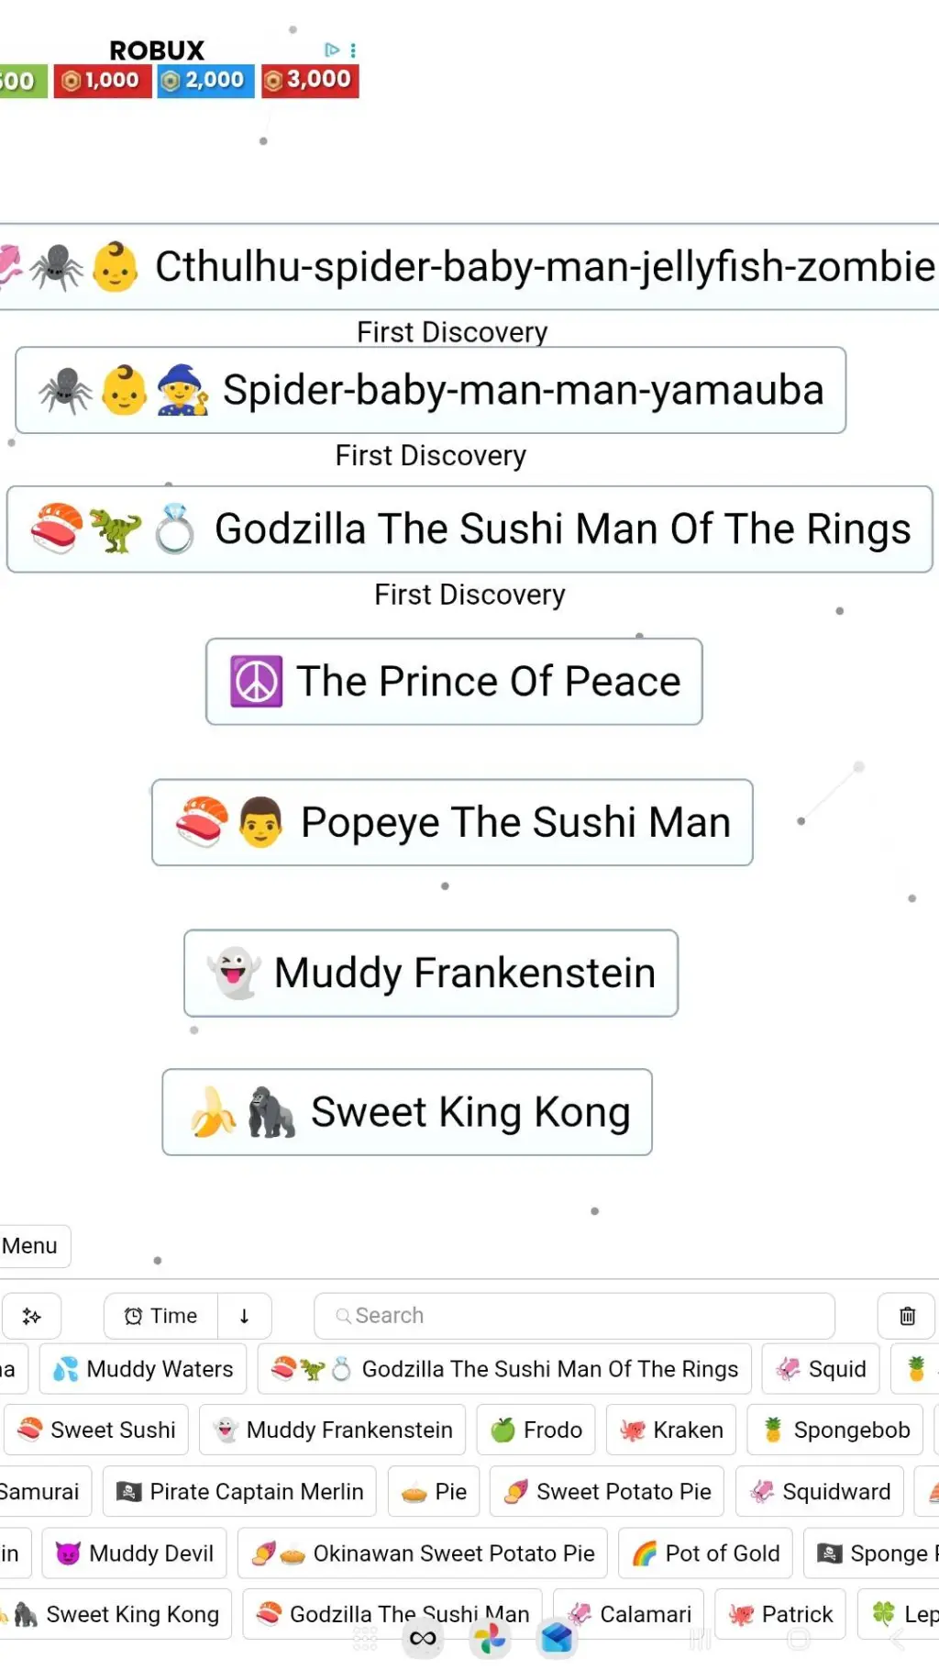The height and width of the screenshot is (1670, 939).
Task: Toggle the sparkles discoveries filter
Action: point(31,1316)
